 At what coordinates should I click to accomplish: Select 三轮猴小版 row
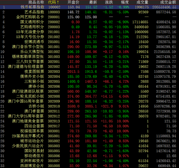point(89,81)
